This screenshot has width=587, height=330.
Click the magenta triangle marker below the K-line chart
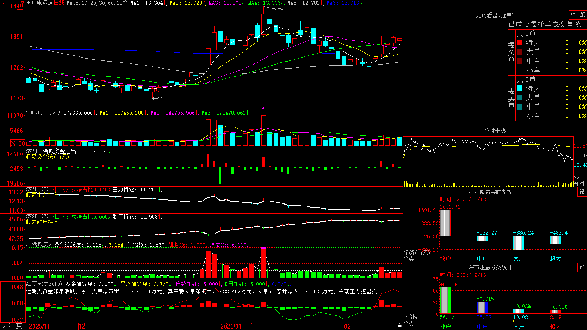point(263,108)
